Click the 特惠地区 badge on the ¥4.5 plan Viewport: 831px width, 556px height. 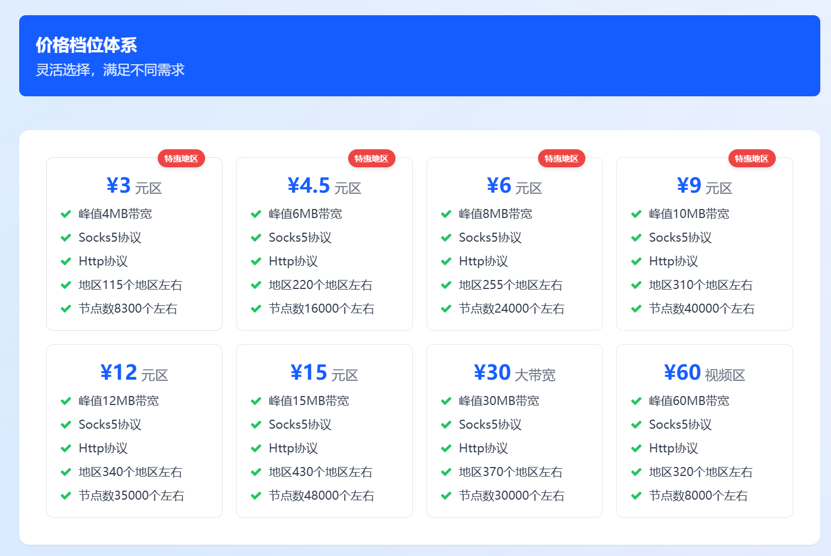point(371,159)
